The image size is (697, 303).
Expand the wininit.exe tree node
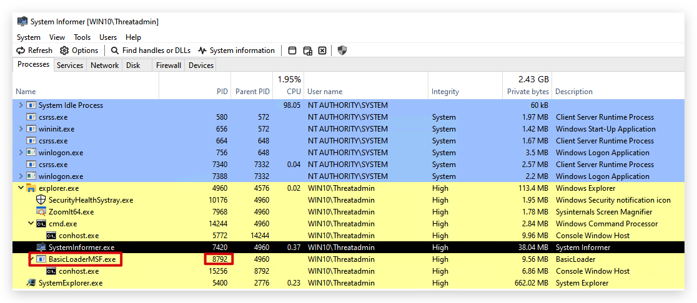(x=21, y=129)
